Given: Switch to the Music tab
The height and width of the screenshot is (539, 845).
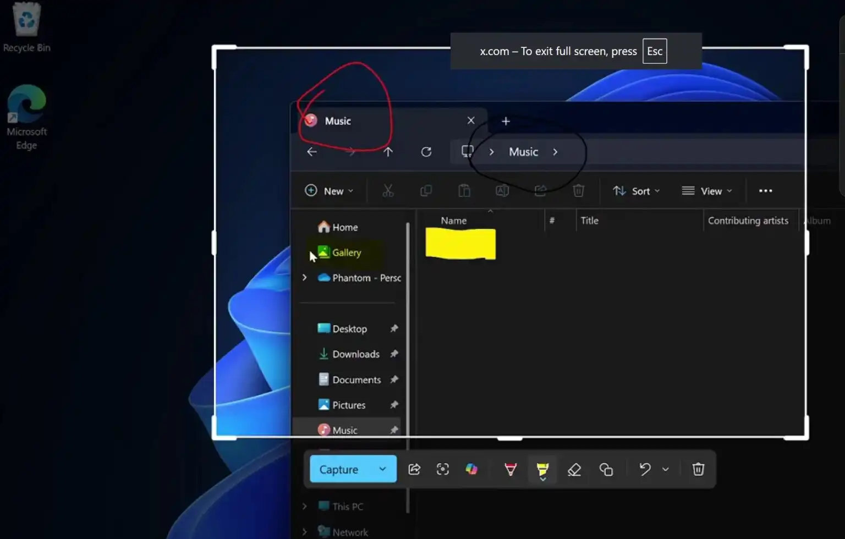Looking at the screenshot, I should [x=338, y=120].
